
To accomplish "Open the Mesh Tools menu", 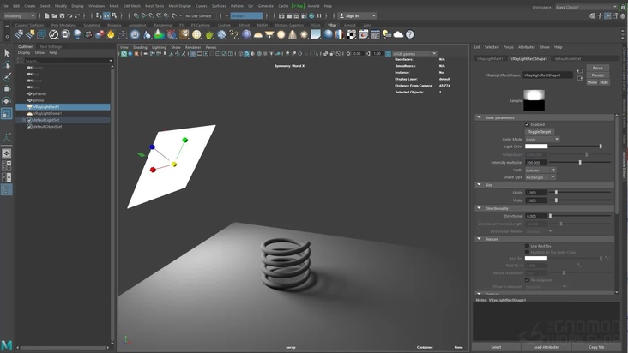I will pyautogui.click(x=155, y=5).
